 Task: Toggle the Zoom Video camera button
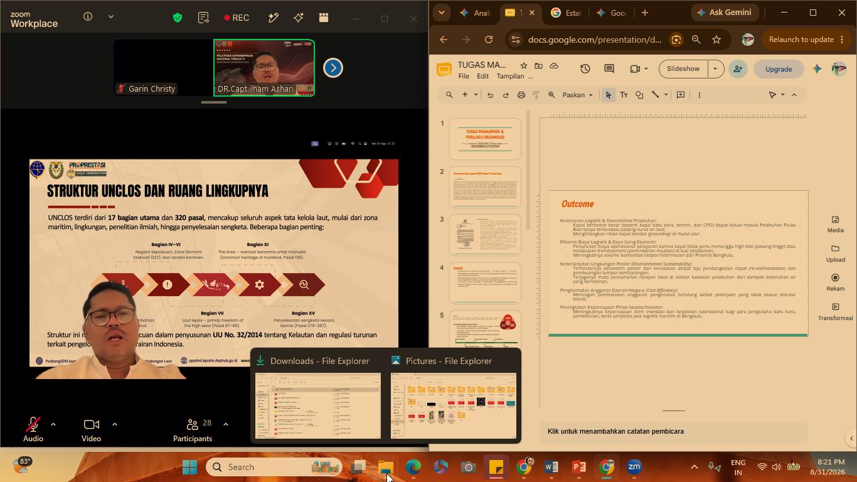(91, 429)
